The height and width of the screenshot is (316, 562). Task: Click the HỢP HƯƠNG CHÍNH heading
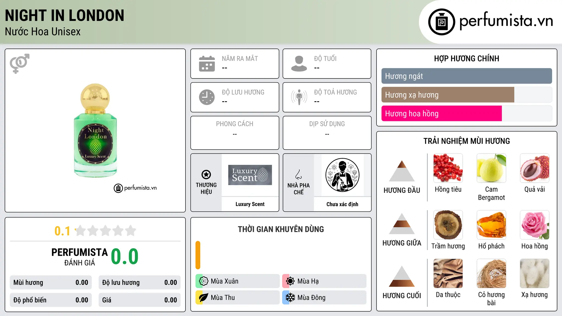[x=467, y=58]
